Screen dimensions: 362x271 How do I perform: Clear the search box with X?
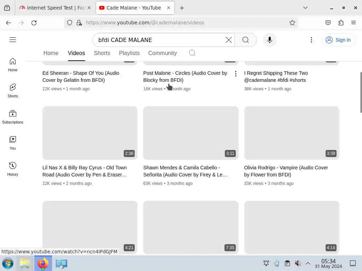[229, 40]
